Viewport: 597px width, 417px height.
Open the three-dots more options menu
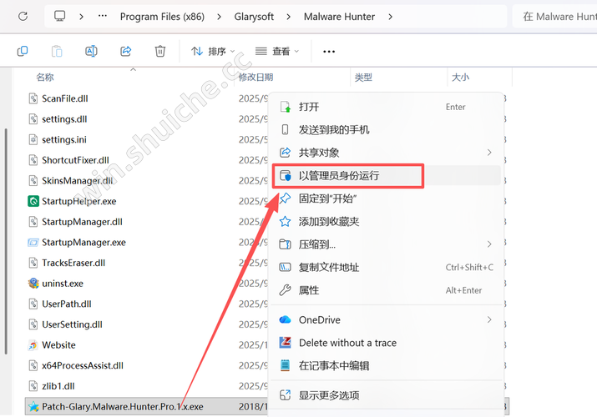[329, 51]
